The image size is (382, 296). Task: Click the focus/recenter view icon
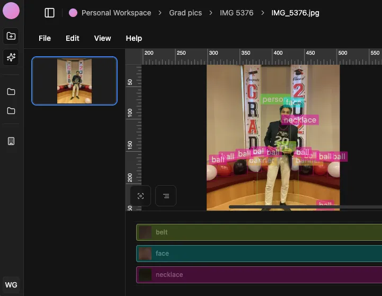(x=140, y=196)
